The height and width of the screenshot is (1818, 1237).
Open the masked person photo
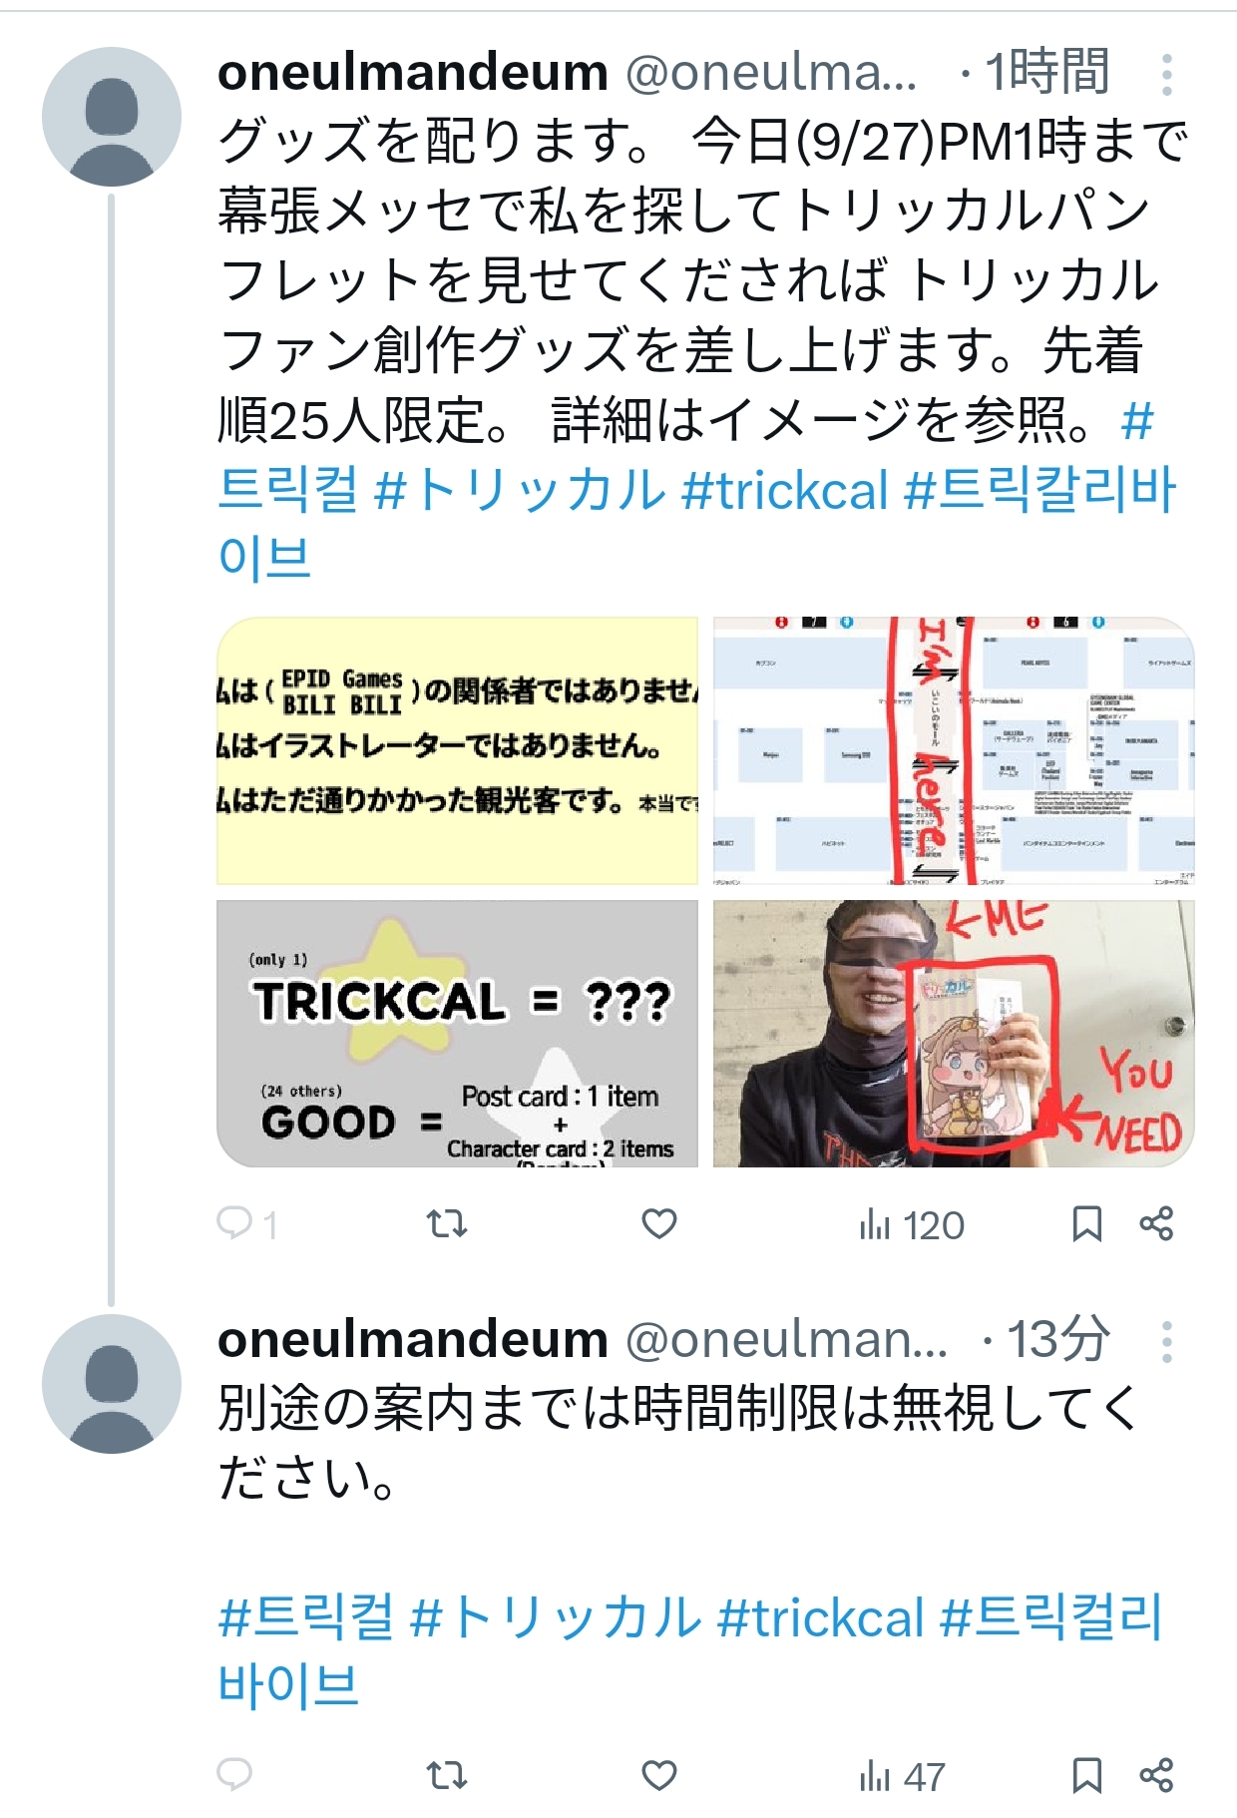pyautogui.click(x=954, y=1034)
